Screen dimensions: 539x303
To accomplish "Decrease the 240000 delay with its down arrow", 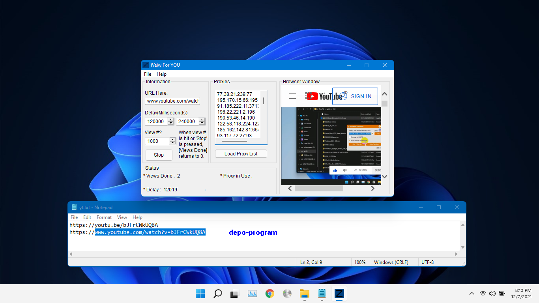I will point(202,123).
